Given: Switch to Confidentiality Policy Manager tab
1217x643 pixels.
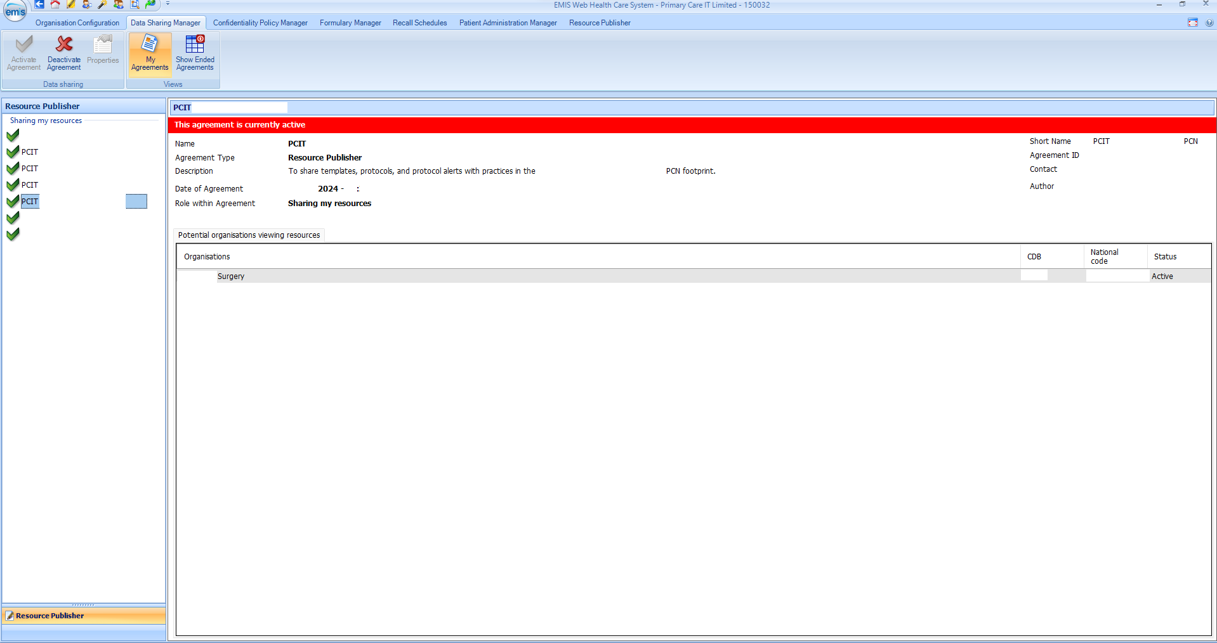Looking at the screenshot, I should pos(260,23).
